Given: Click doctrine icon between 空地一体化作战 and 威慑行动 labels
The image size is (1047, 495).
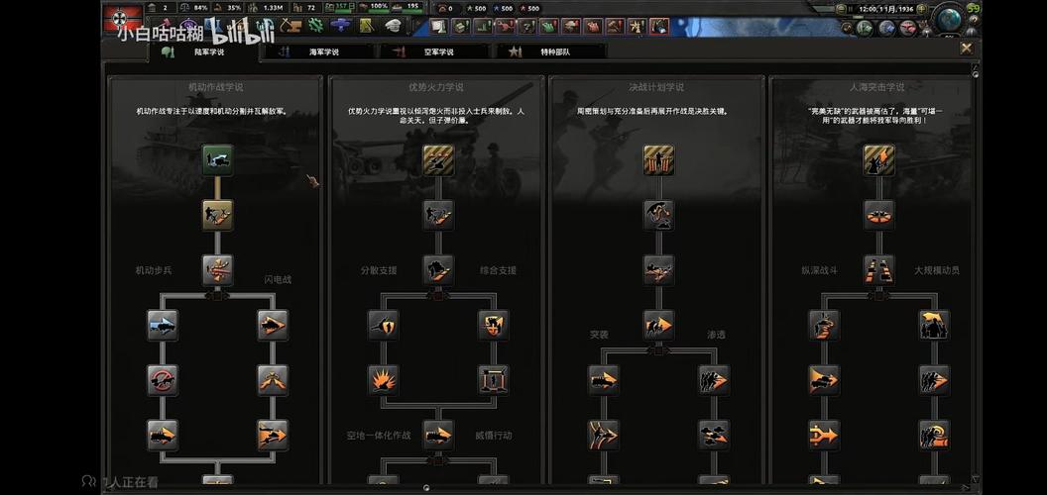Looking at the screenshot, I should [x=438, y=434].
